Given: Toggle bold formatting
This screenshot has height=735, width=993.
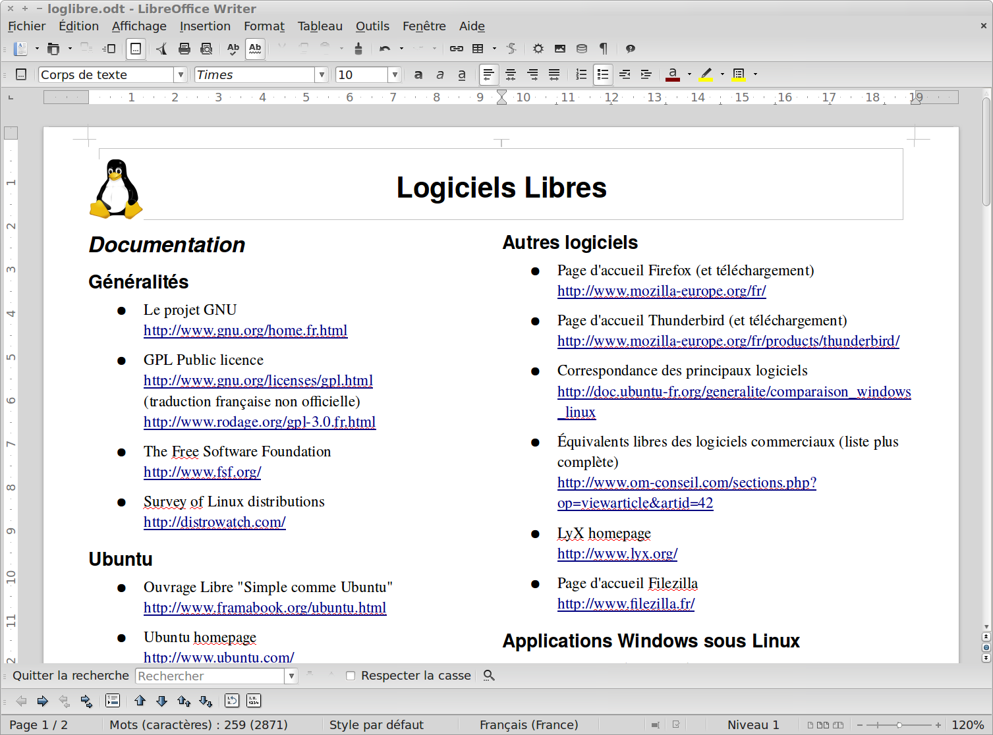Looking at the screenshot, I should tap(418, 74).
